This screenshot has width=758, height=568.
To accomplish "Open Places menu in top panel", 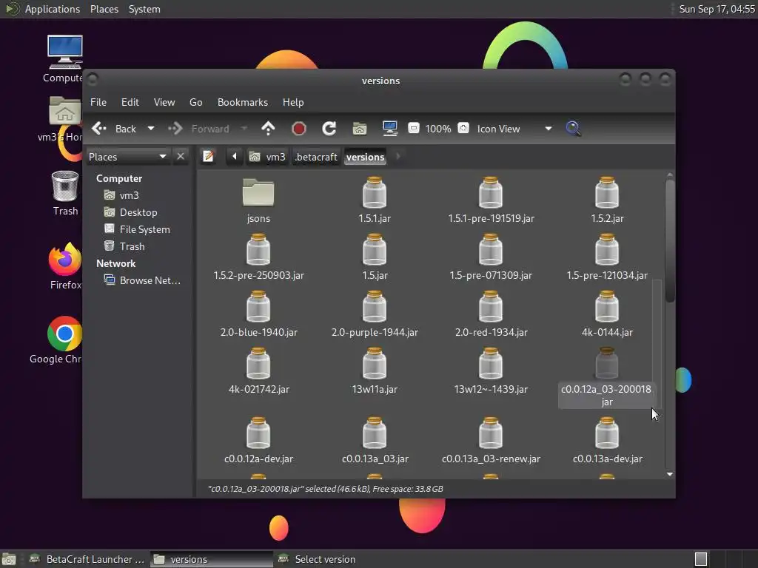I will click(x=104, y=9).
